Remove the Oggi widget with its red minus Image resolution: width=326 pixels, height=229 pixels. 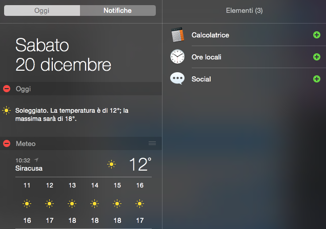pyautogui.click(x=7, y=89)
